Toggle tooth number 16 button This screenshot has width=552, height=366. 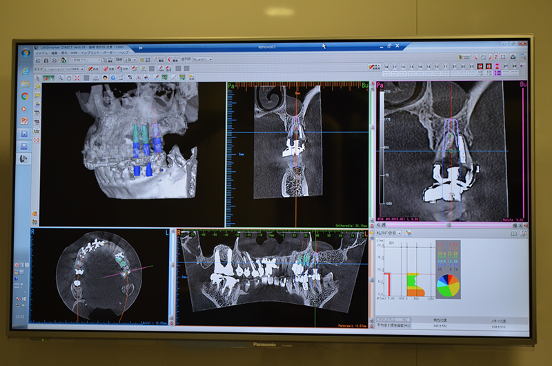coord(403,66)
